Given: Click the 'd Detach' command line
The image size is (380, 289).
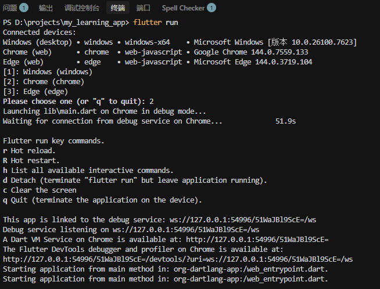Looking at the screenshot, I should [x=135, y=180].
